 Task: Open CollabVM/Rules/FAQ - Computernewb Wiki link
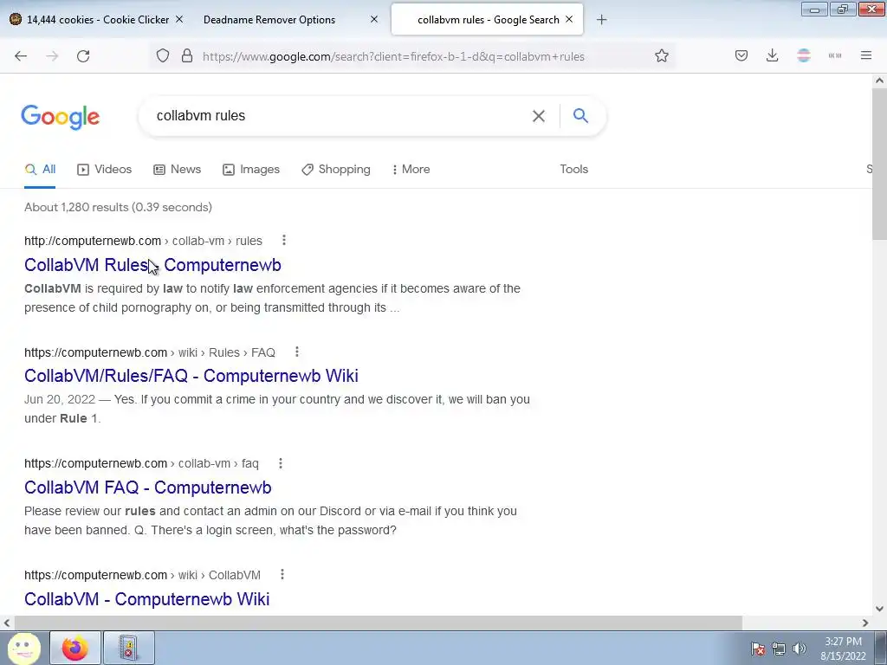pyautogui.click(x=191, y=376)
